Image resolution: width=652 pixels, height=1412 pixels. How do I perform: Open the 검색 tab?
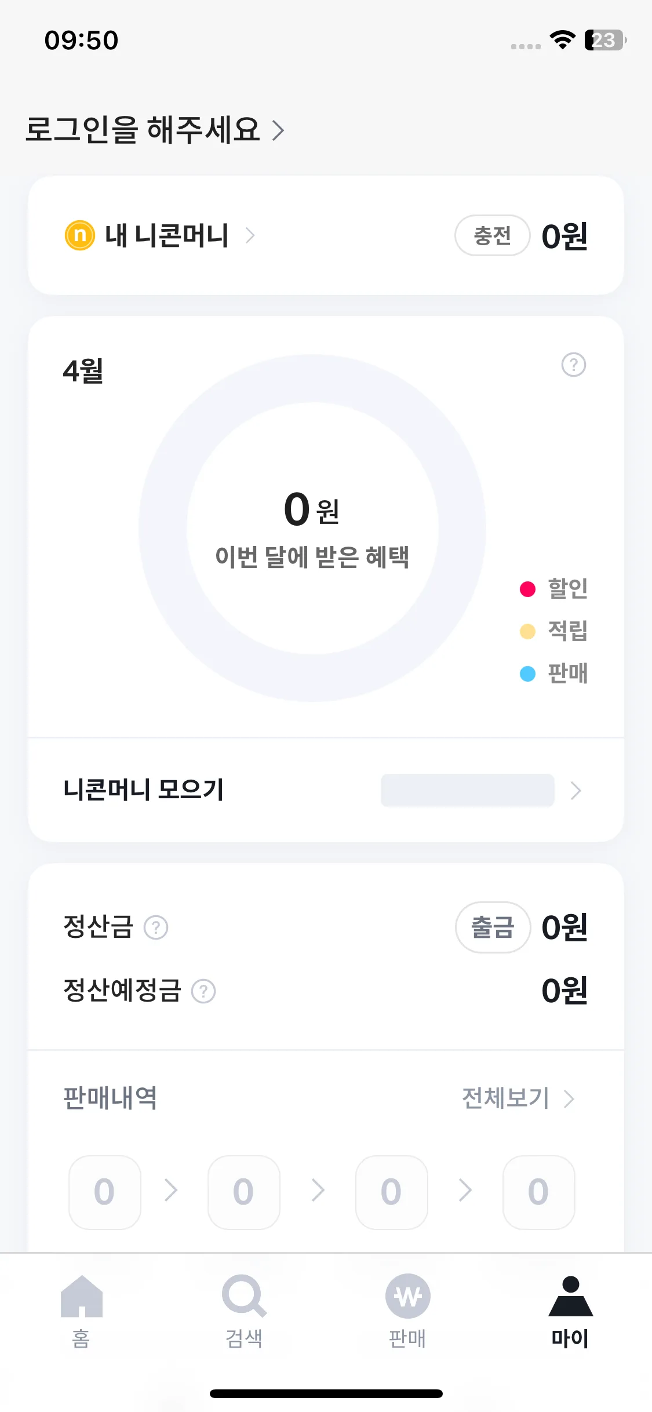pos(244,1312)
